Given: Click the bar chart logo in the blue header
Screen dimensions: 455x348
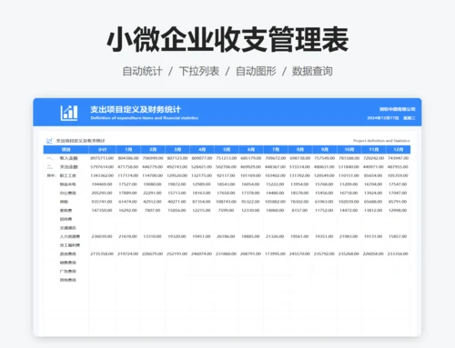Looking at the screenshot, I should click(x=69, y=113).
